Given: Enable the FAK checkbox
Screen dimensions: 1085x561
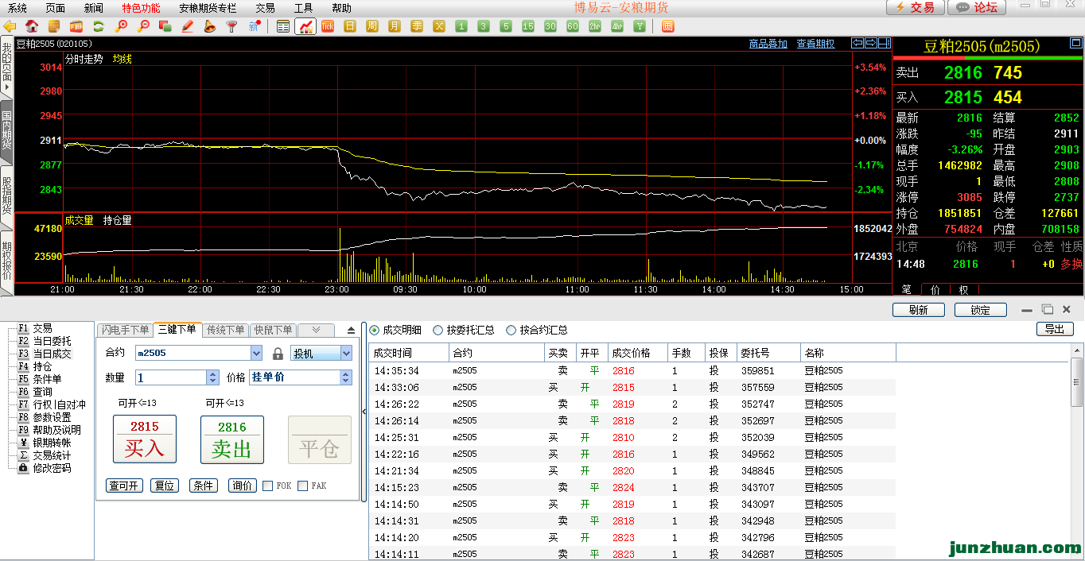Looking at the screenshot, I should click(x=303, y=486).
